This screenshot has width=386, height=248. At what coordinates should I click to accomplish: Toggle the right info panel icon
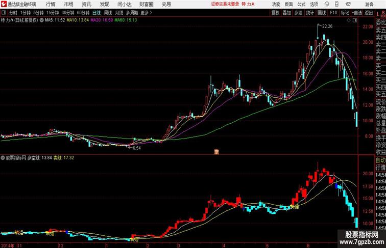pyautogui.click(x=355, y=20)
